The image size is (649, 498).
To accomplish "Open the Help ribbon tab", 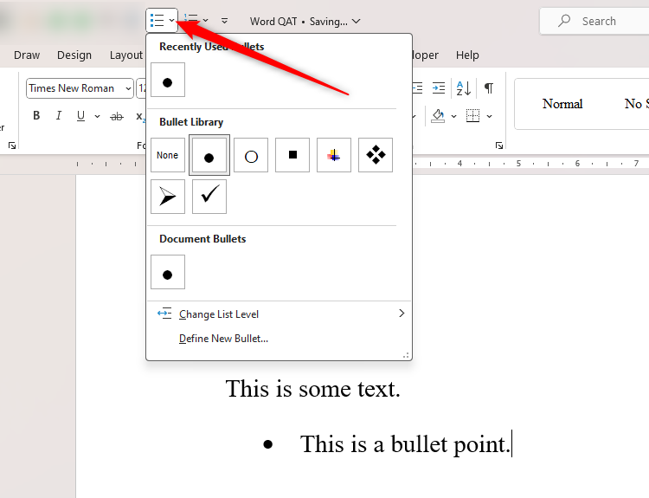I will (467, 55).
